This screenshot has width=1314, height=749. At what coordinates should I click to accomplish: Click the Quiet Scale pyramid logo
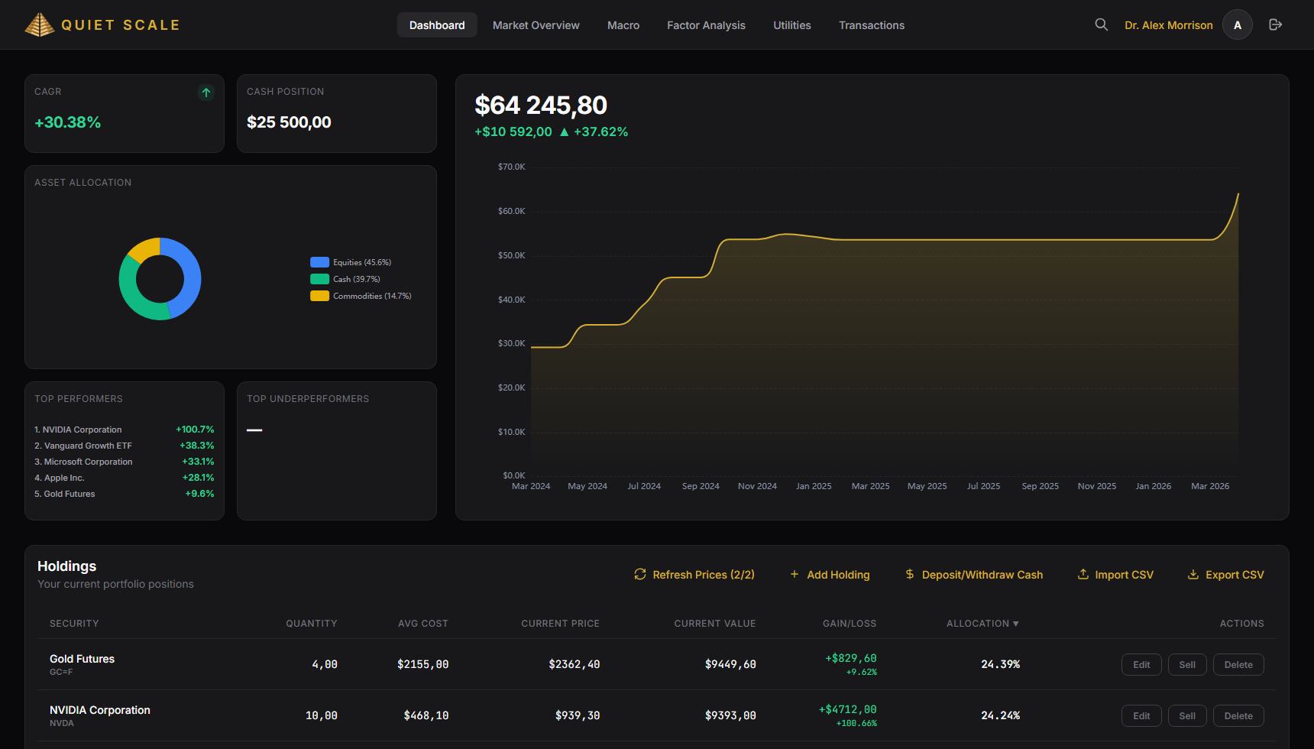[39, 24]
